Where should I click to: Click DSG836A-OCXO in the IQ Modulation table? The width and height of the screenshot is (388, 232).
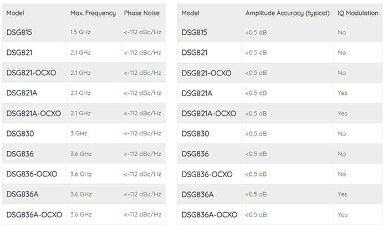(210, 214)
